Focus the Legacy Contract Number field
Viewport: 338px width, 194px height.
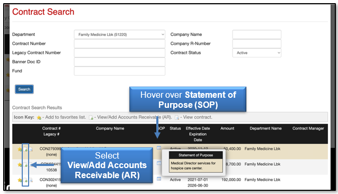pyautogui.click(x=119, y=53)
